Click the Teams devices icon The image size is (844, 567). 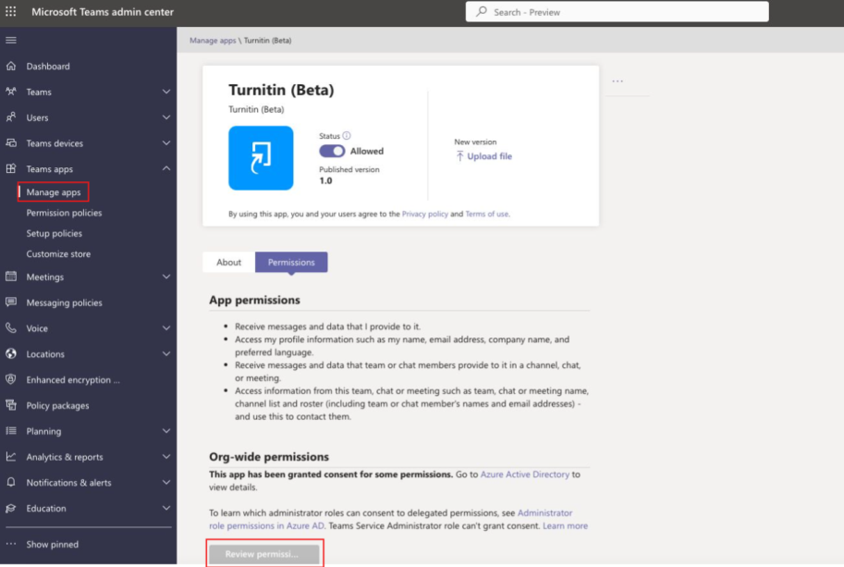(11, 143)
